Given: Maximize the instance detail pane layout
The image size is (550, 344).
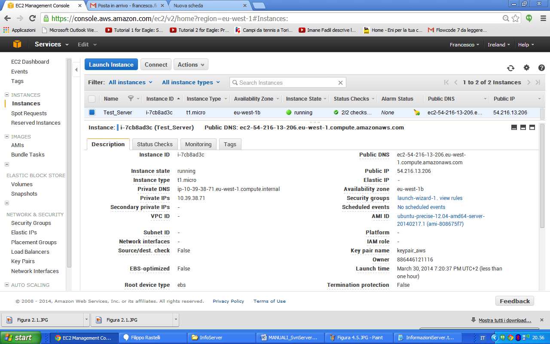Looking at the screenshot, I should [x=532, y=127].
